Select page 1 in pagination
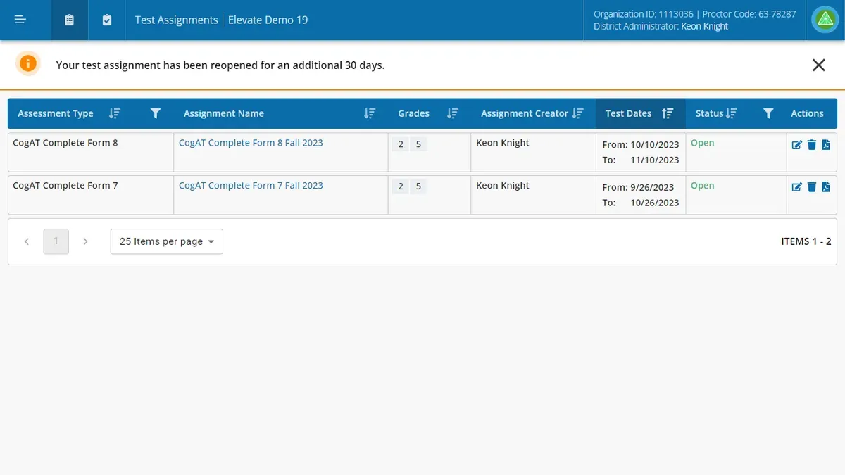This screenshot has height=475, width=845. (x=56, y=241)
